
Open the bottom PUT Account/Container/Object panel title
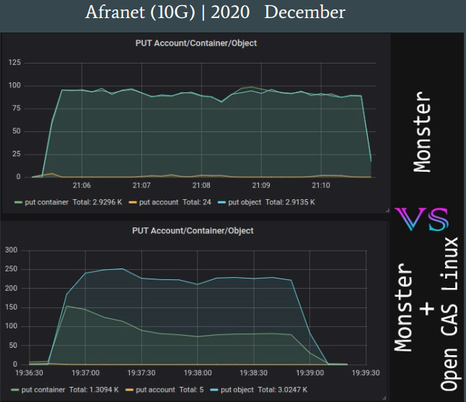click(193, 231)
